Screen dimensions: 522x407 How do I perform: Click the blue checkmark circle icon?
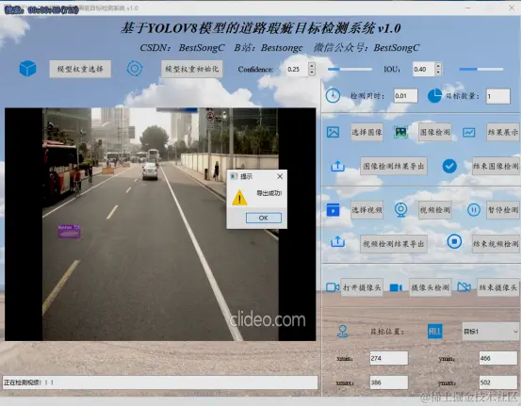click(x=449, y=166)
